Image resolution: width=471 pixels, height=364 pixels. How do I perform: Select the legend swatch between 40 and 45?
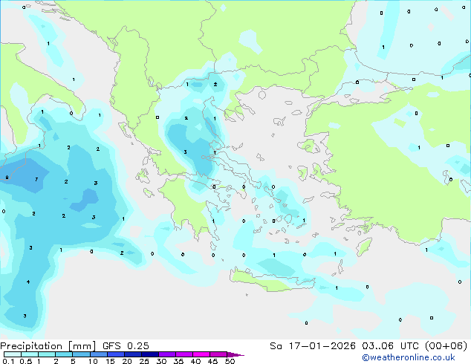201,354
